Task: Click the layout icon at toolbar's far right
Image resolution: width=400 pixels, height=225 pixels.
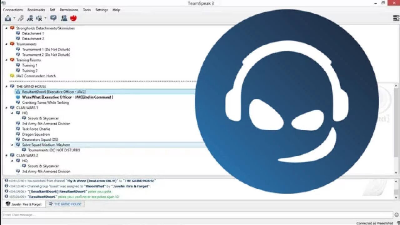Action: (396, 18)
